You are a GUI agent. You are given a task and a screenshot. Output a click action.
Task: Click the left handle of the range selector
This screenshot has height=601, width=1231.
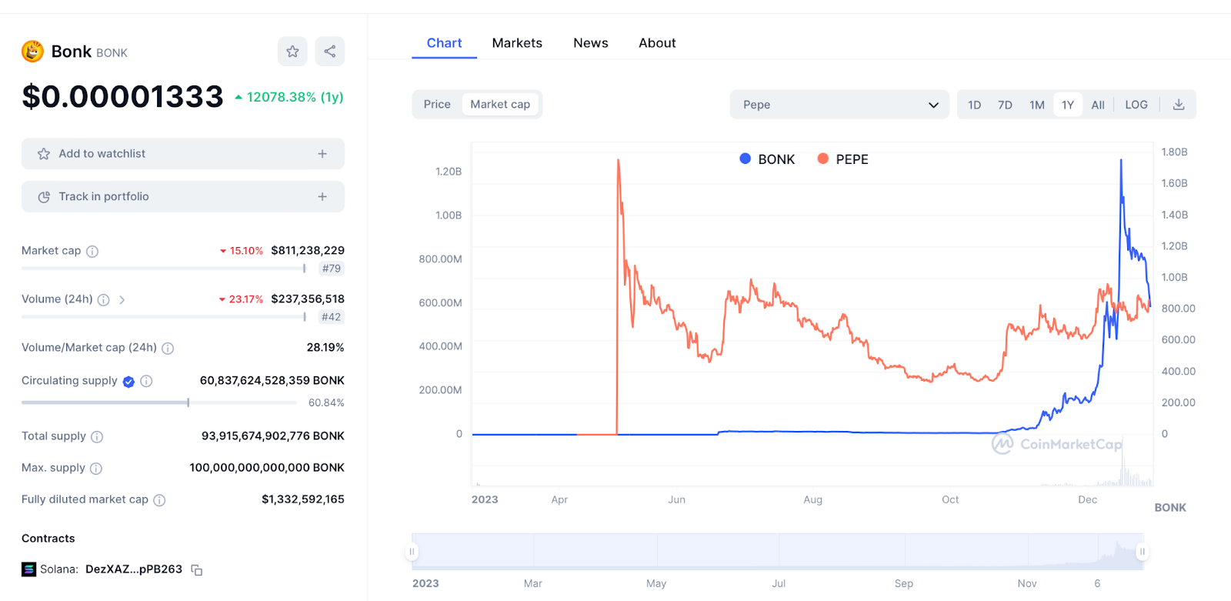click(x=412, y=552)
